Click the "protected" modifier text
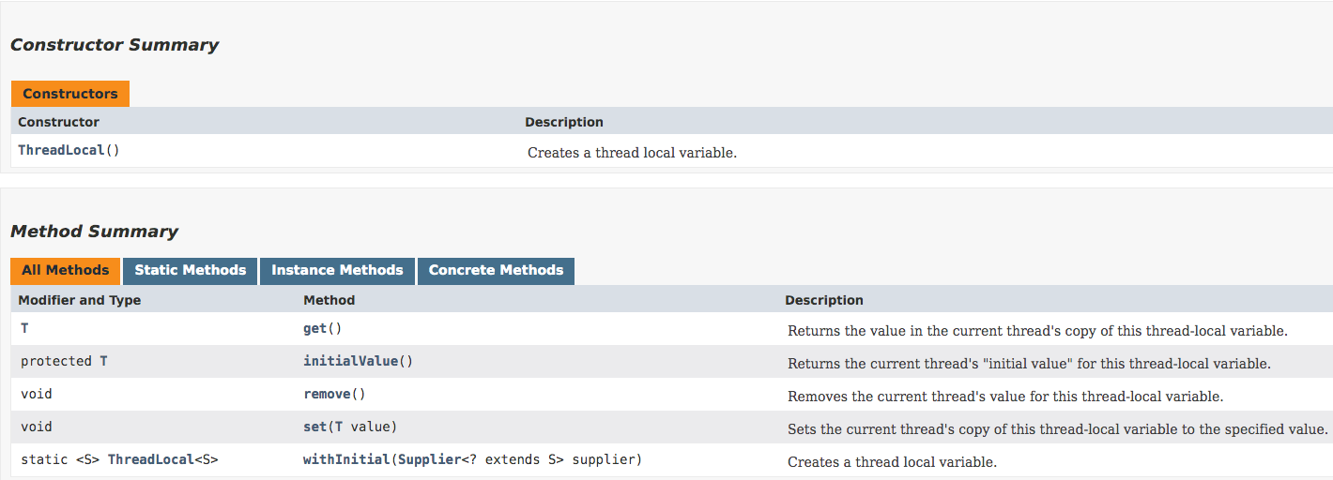Screen dimensions: 1333x480 point(56,361)
